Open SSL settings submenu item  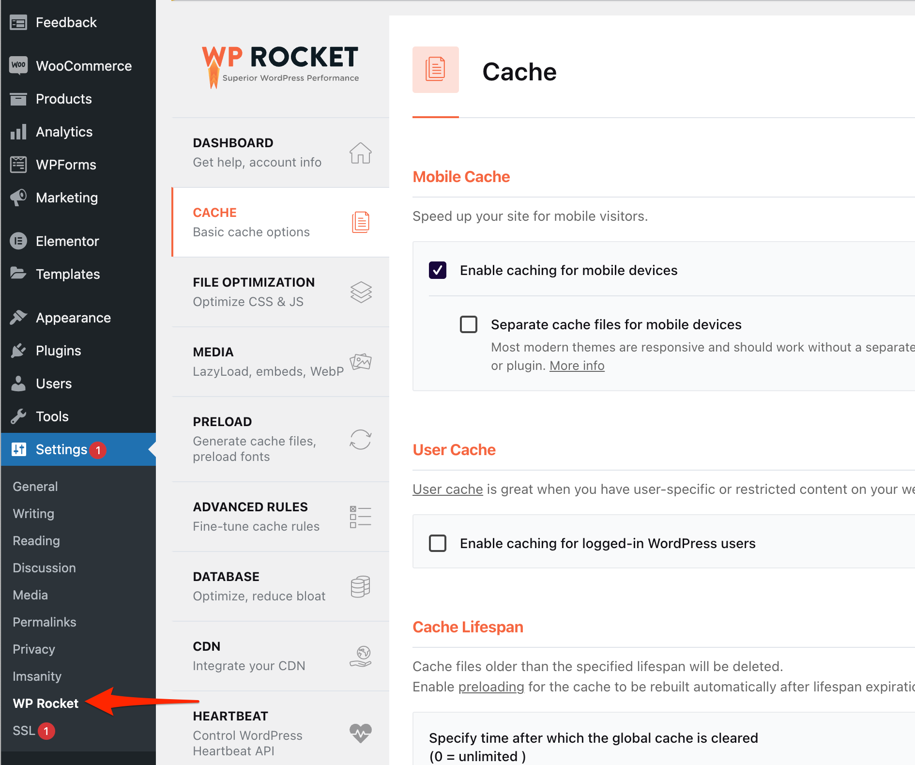click(x=24, y=731)
